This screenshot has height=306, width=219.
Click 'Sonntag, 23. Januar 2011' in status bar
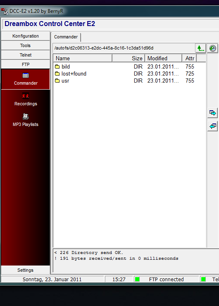click(x=52, y=279)
